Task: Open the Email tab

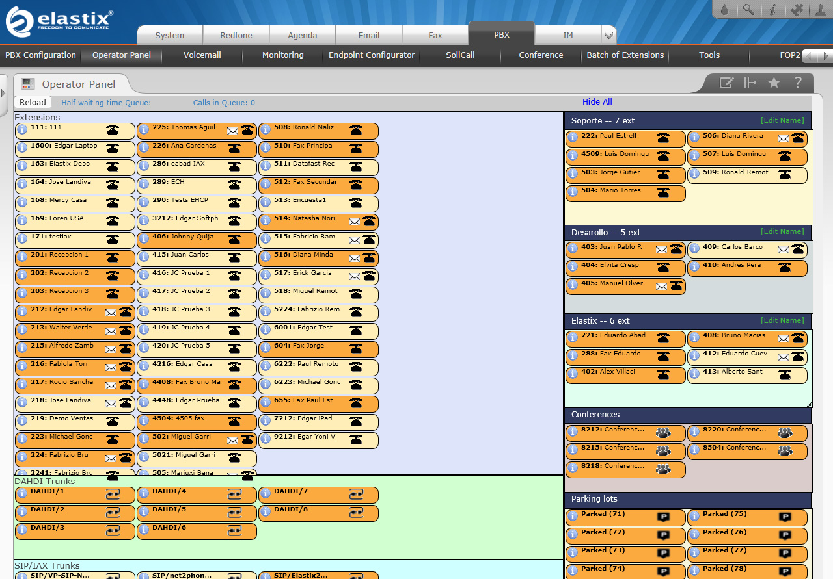Action: point(369,36)
